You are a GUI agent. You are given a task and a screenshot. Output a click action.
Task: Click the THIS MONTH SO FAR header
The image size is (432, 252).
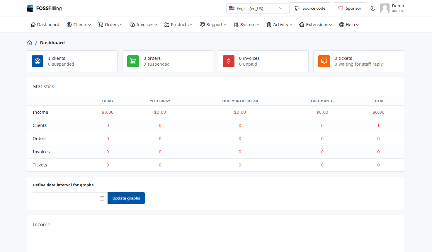coord(240,101)
